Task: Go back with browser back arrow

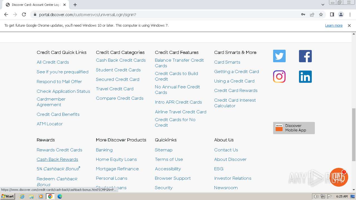Action: point(6,14)
